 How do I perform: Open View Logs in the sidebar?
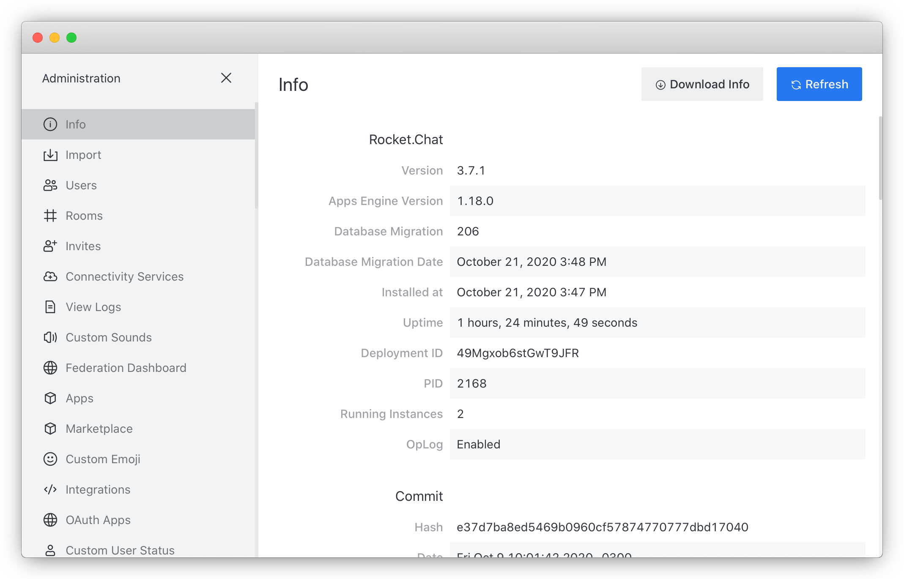(x=93, y=307)
